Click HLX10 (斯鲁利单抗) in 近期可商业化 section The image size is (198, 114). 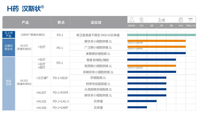pos(24,47)
